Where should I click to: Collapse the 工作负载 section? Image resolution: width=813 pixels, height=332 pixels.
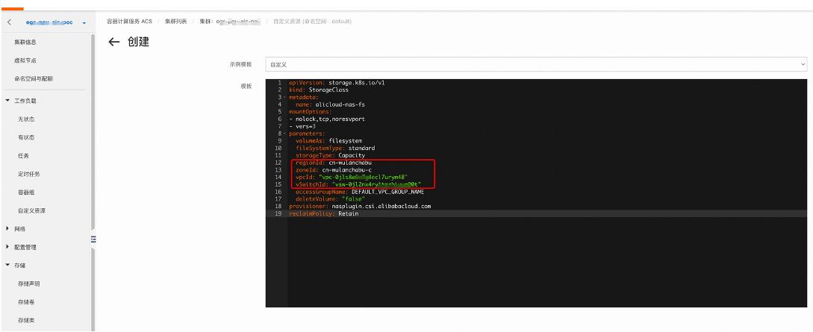pos(7,101)
